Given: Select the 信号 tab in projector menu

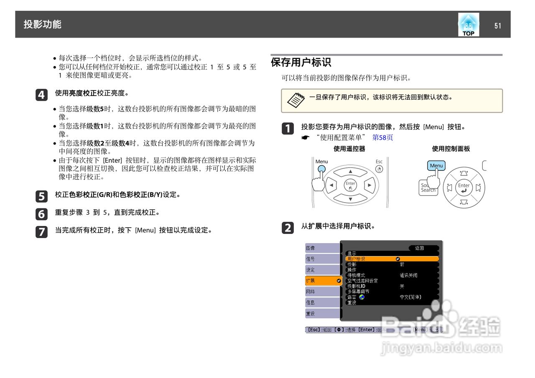Looking at the screenshot, I should (322, 259).
